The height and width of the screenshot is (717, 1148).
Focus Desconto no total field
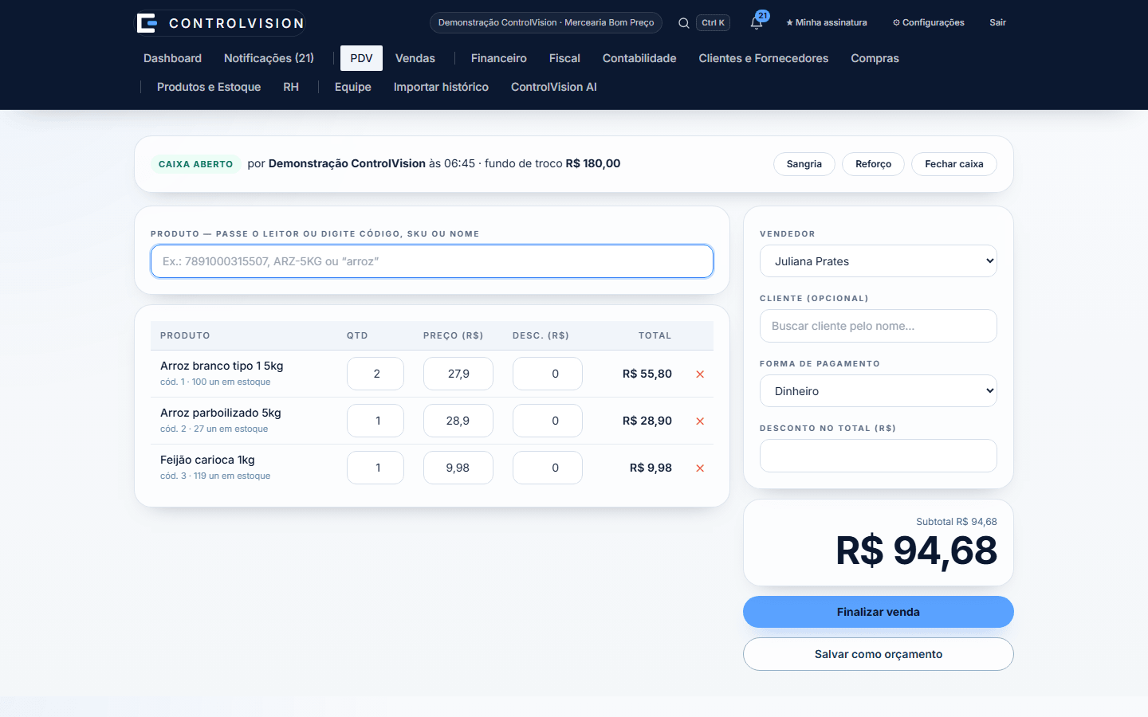[879, 456]
